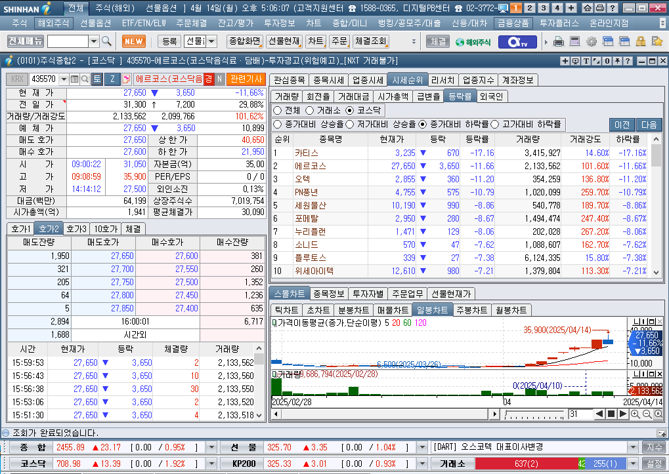Open the 전체메뉴 search combo dropdown
The width and height of the screenshot is (669, 474).
(94, 41)
